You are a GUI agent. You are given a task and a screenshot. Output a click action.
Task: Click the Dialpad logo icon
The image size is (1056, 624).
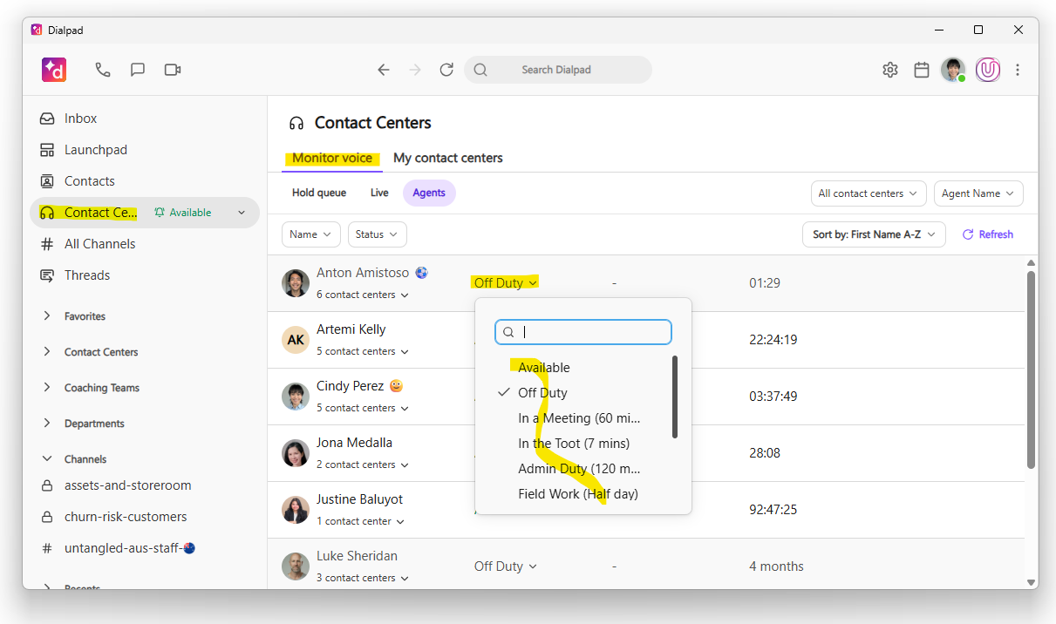coord(54,70)
